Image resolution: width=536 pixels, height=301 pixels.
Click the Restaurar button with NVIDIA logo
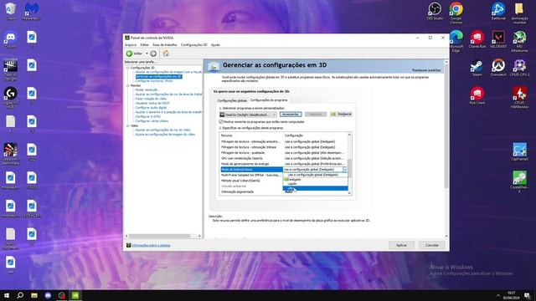pyautogui.click(x=341, y=115)
